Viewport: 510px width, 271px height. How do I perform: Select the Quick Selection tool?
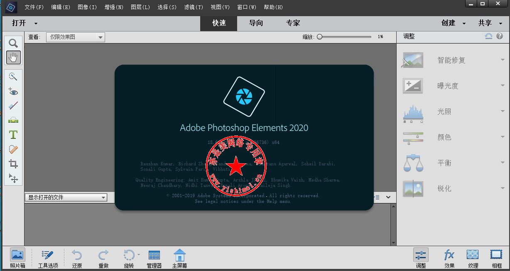13,77
